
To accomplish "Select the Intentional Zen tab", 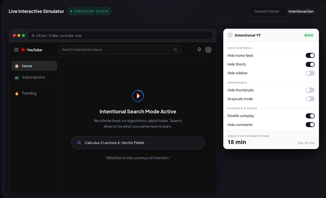I will [x=301, y=12].
